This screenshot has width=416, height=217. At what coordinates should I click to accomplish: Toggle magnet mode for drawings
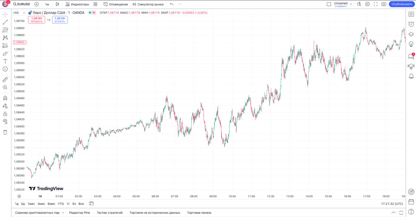[x=5, y=98]
